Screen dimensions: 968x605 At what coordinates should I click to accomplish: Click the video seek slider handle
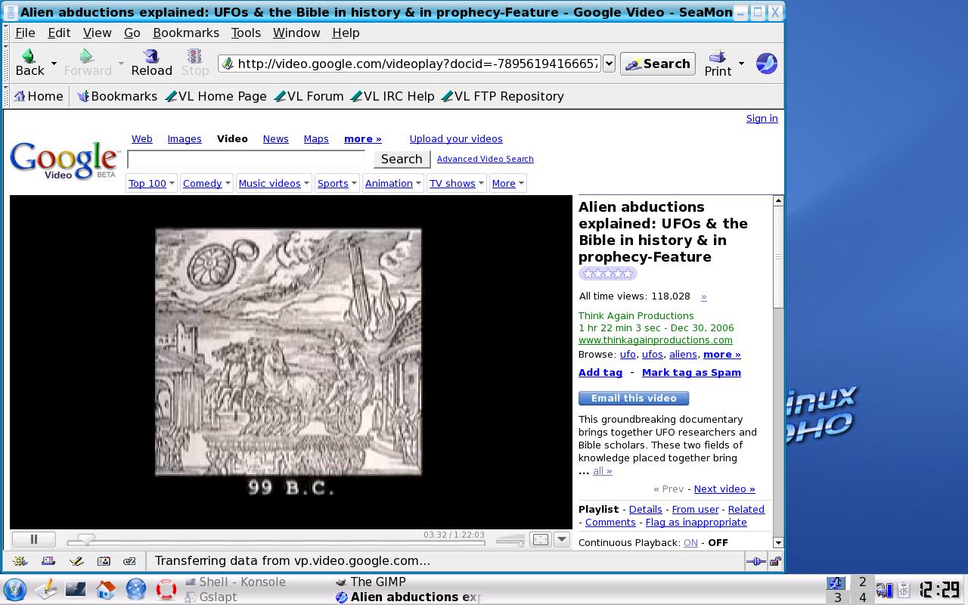[x=86, y=539]
